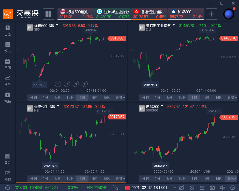Switch to 标普500指数 top tab
This screenshot has height=191, width=239.
(x=76, y=14)
